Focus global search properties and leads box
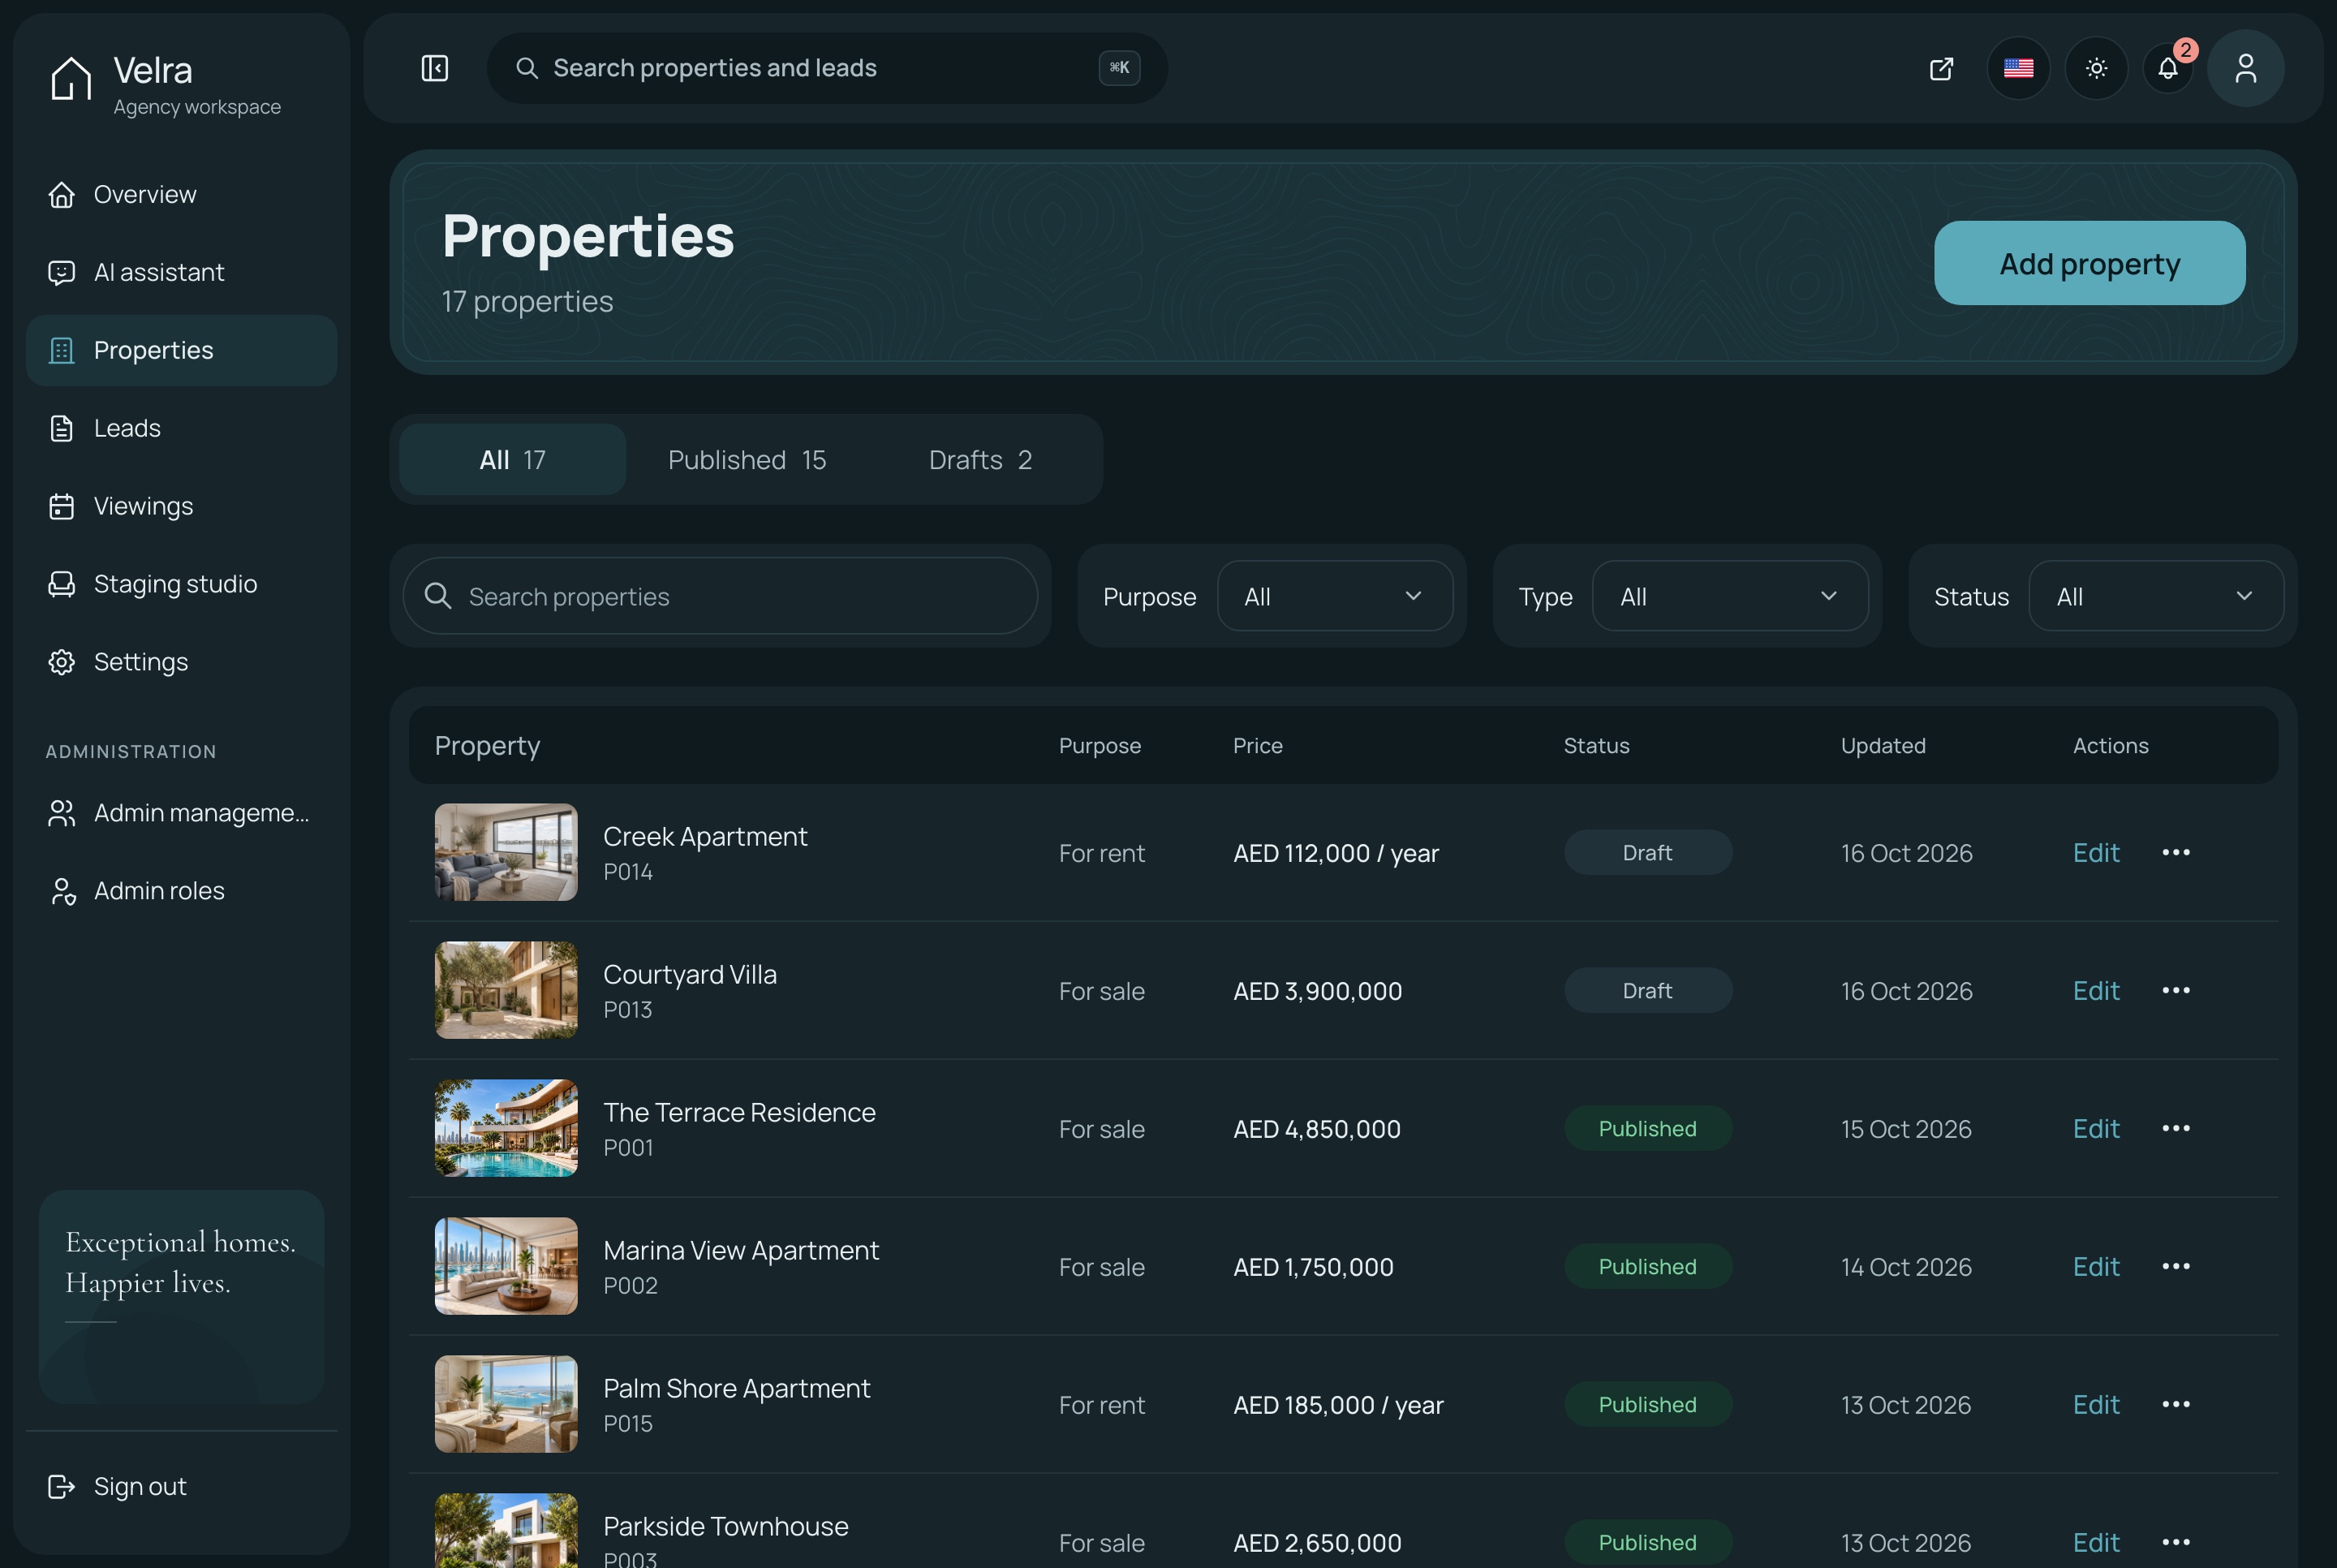2337x1568 pixels. click(827, 68)
